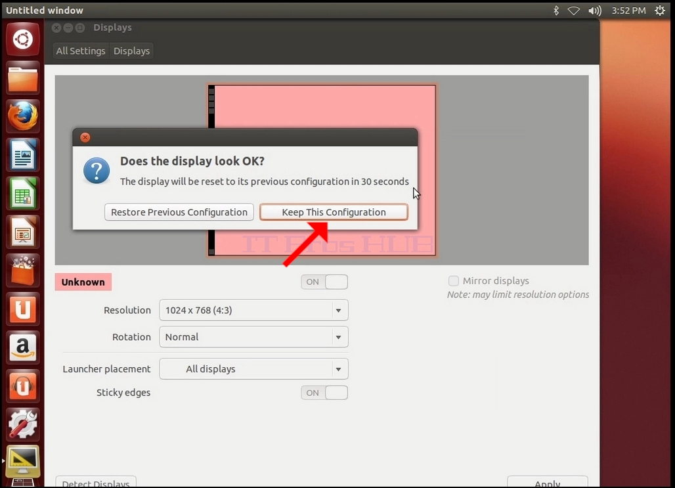Minimize the Displays settings window
This screenshot has width=675, height=488.
[68, 28]
